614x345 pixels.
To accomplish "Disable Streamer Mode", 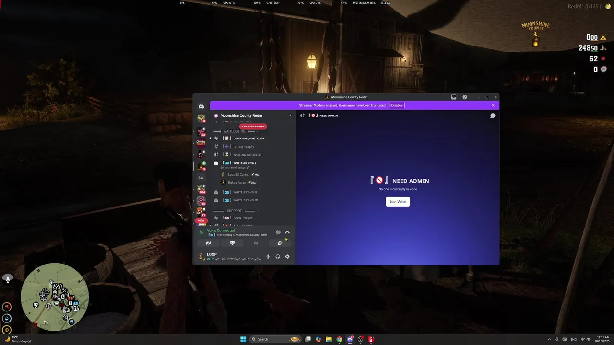I will tap(397, 105).
